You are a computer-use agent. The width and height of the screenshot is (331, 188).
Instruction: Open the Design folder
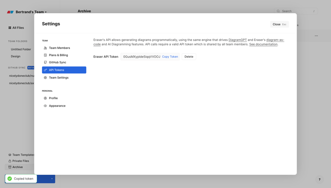(x=16, y=56)
